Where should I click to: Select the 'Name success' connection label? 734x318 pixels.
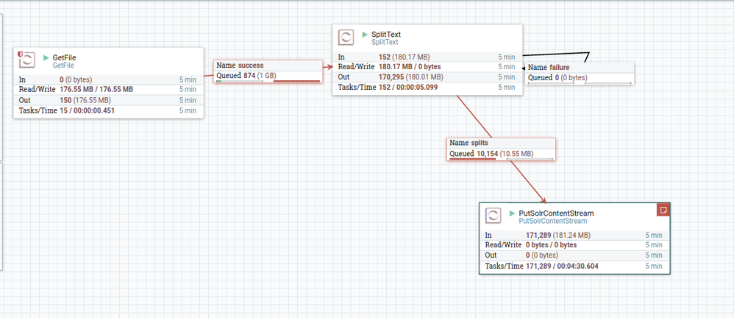tap(240, 66)
